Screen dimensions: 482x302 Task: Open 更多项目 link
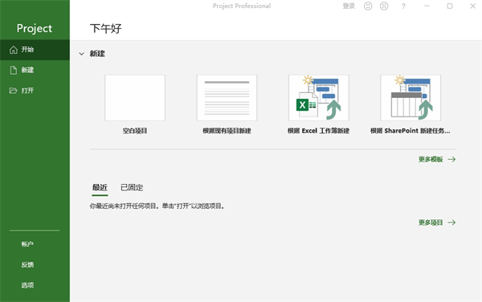437,222
